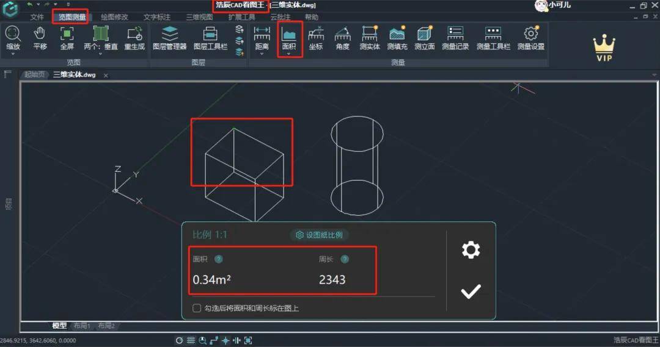Image resolution: width=660 pixels, height=347 pixels.
Task: Toggle the circular snap icon in the status bar
Action: 179,340
